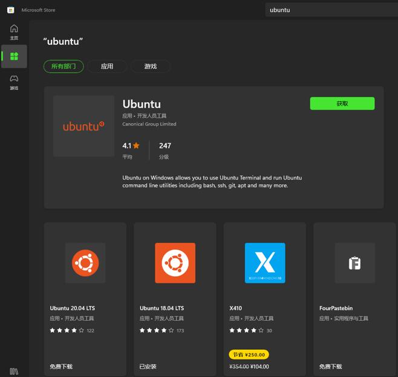Select the 应用 filter tab
The image size is (398, 377).
pyautogui.click(x=107, y=66)
